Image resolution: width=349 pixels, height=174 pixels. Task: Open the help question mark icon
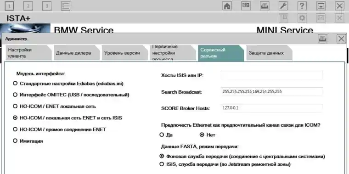click(x=302, y=6)
